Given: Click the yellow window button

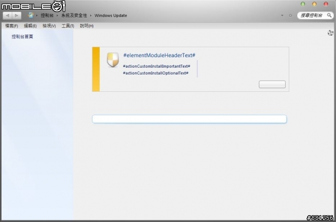Looking at the screenshot, I should (x=314, y=4).
